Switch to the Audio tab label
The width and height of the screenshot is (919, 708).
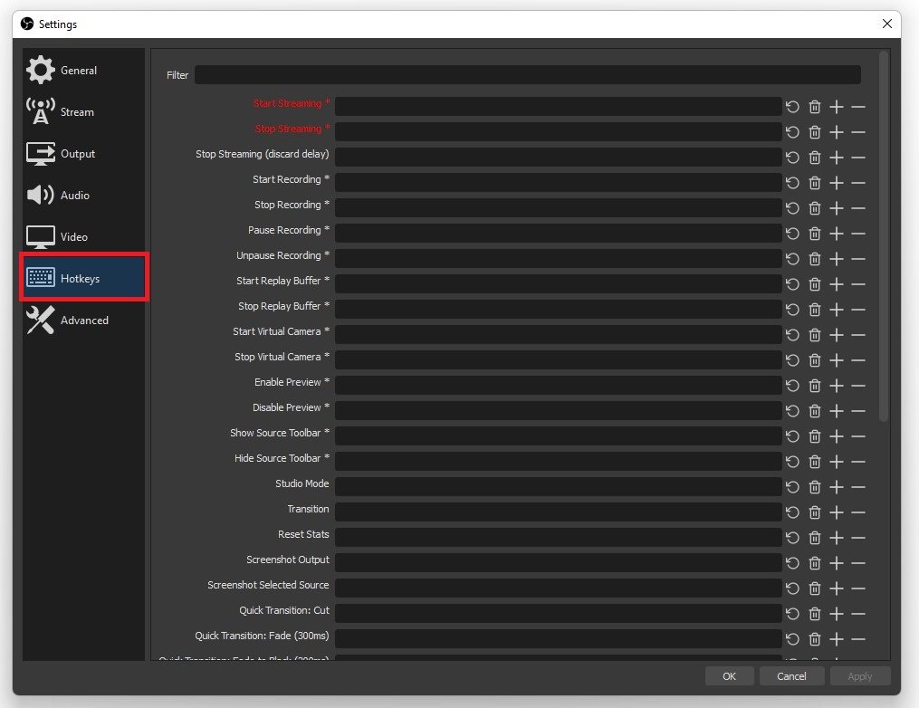click(74, 196)
